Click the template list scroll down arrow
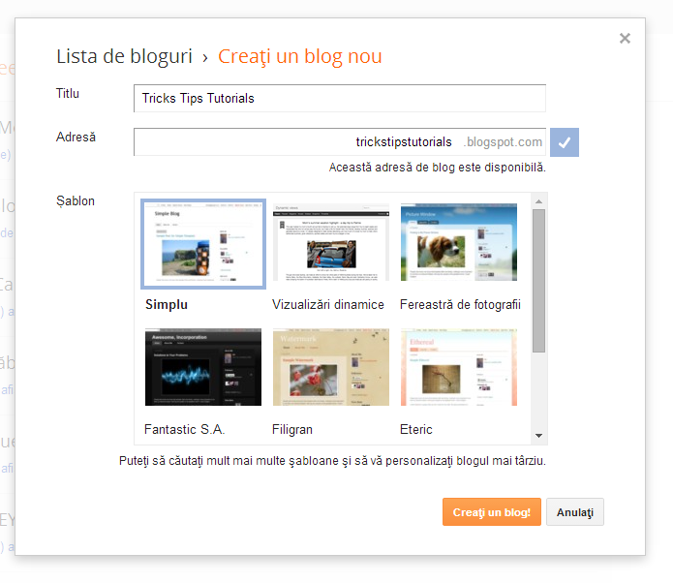673x583 pixels. [x=538, y=436]
